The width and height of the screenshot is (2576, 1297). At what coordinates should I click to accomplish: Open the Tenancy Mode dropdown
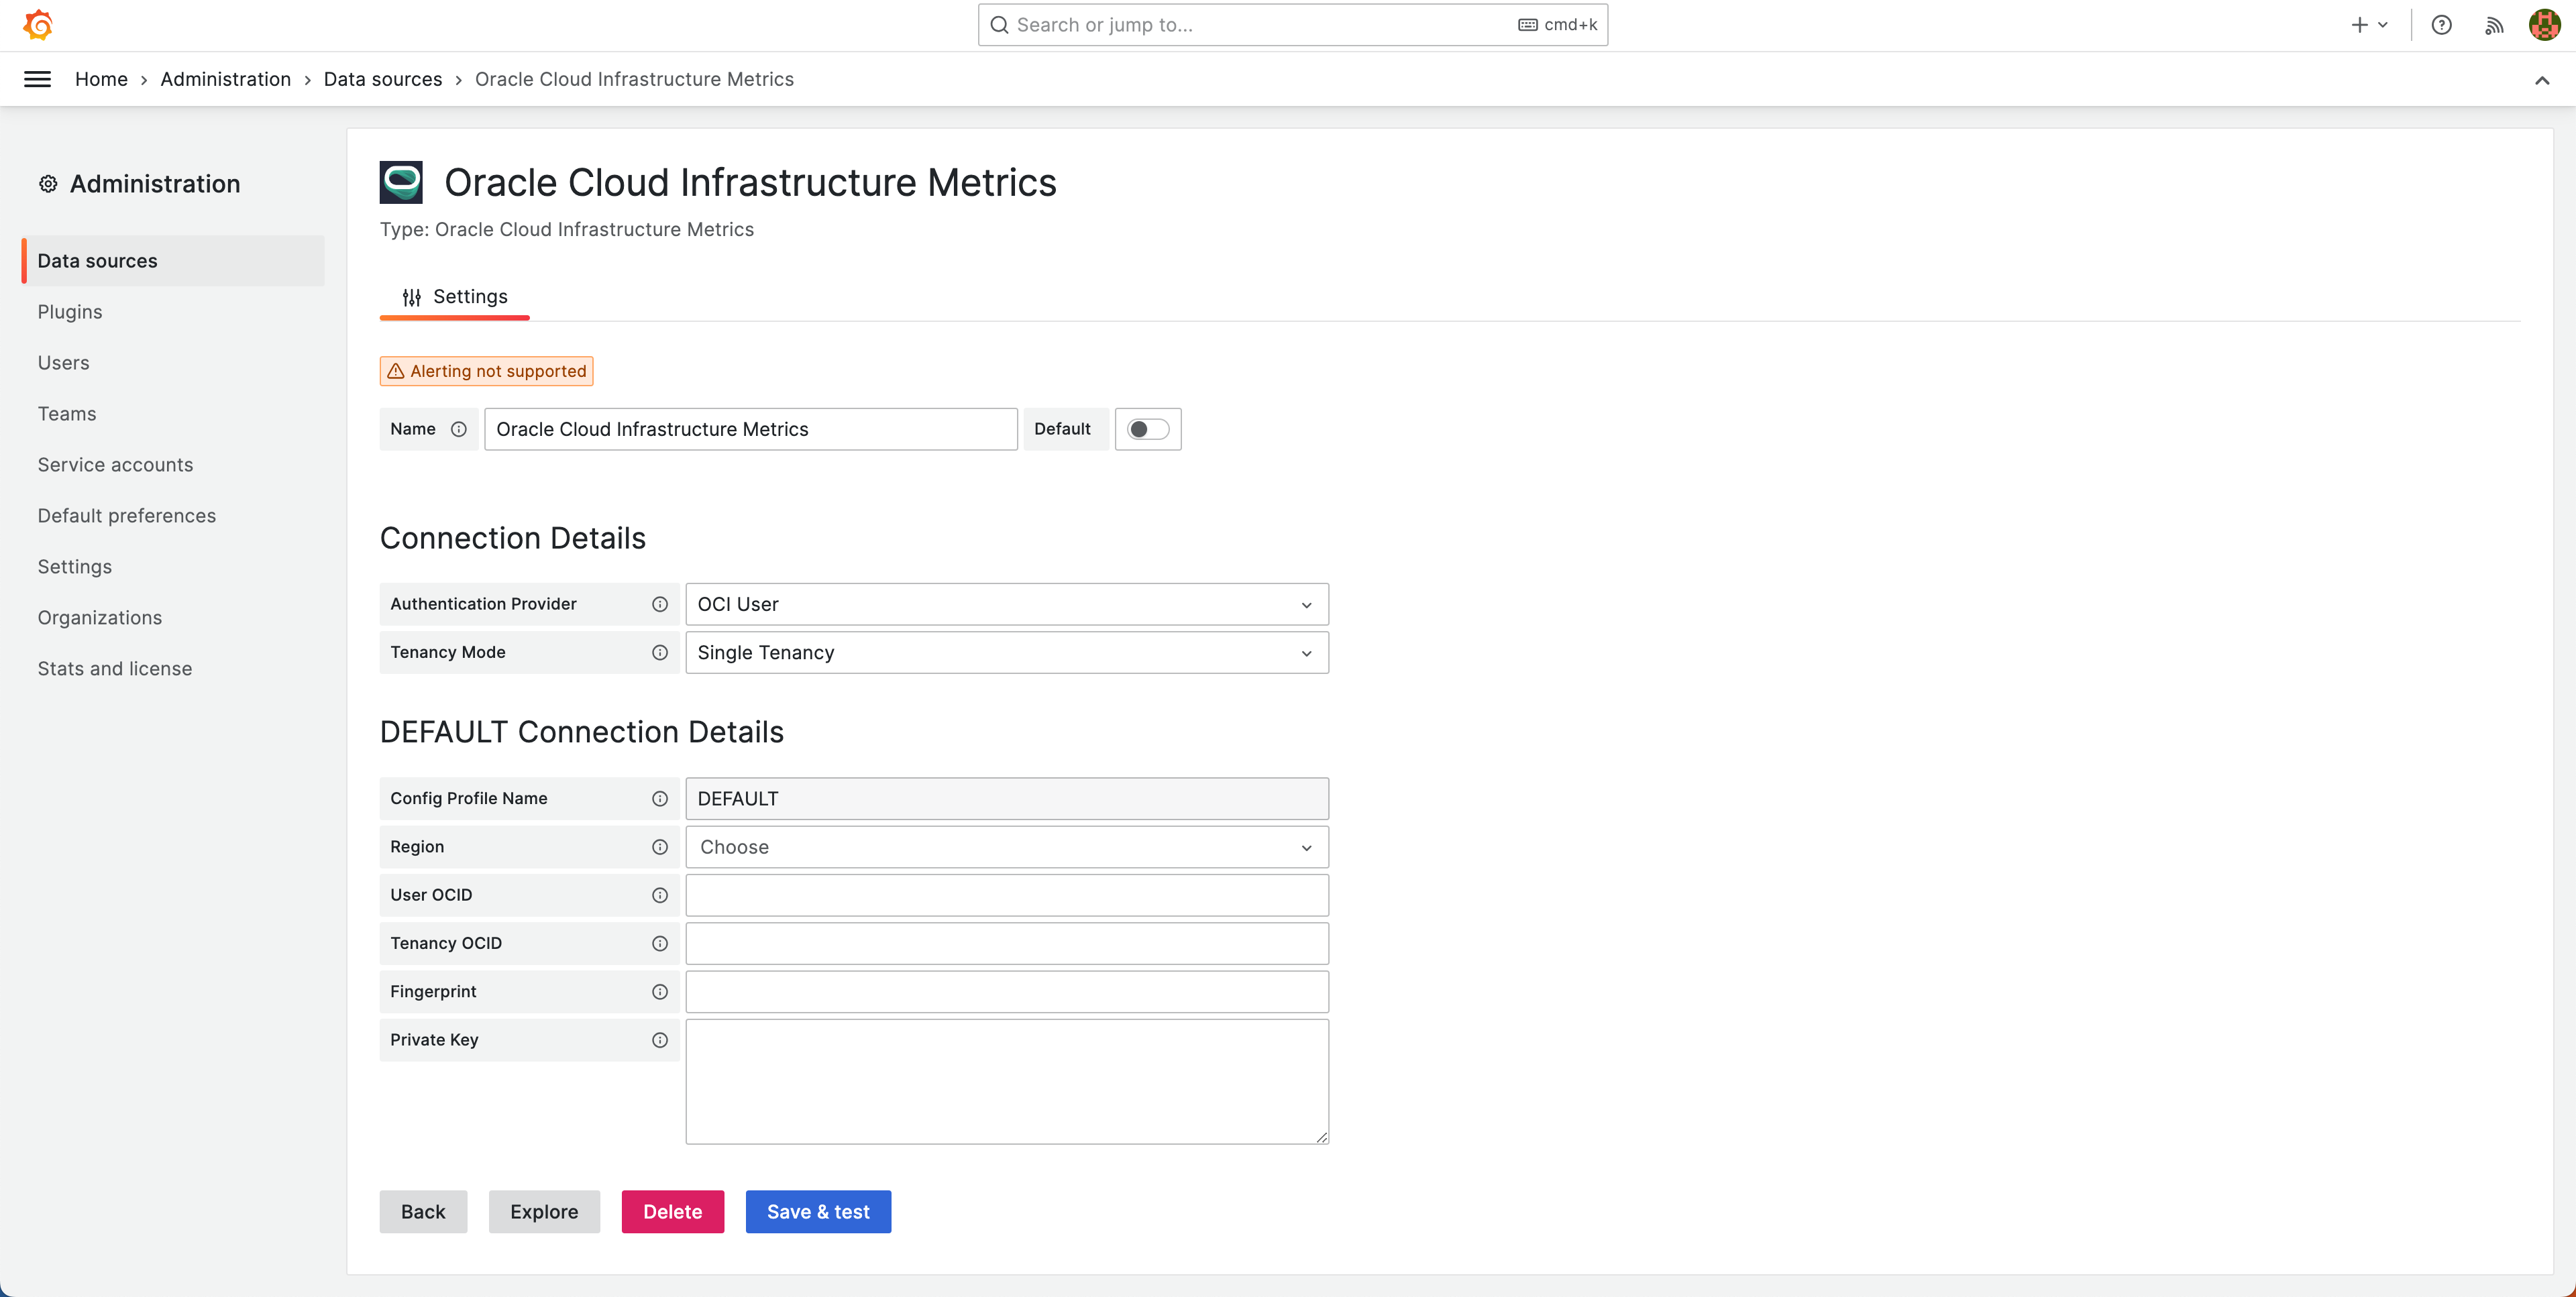click(1006, 653)
